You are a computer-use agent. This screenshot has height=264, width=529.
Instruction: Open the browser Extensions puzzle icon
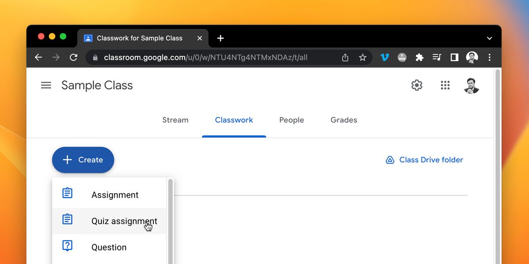419,57
